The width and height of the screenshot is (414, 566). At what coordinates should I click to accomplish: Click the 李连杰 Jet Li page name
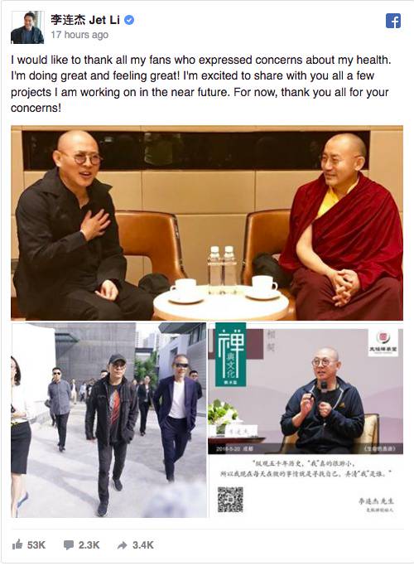[x=85, y=20]
